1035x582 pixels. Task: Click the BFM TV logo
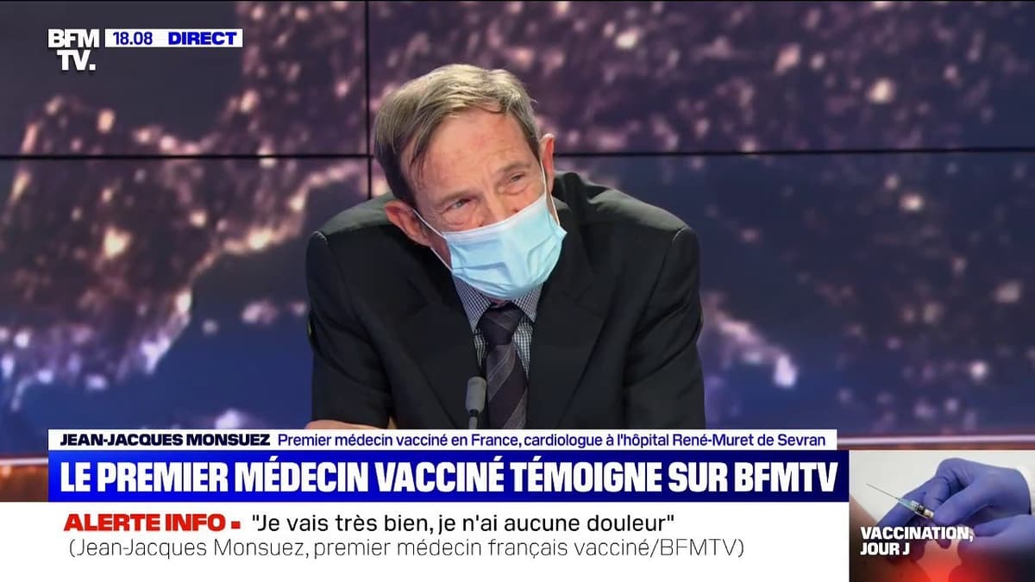pos(74,49)
